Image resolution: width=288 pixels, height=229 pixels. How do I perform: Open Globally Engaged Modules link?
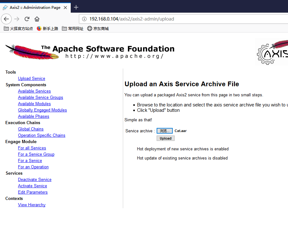[x=42, y=110]
